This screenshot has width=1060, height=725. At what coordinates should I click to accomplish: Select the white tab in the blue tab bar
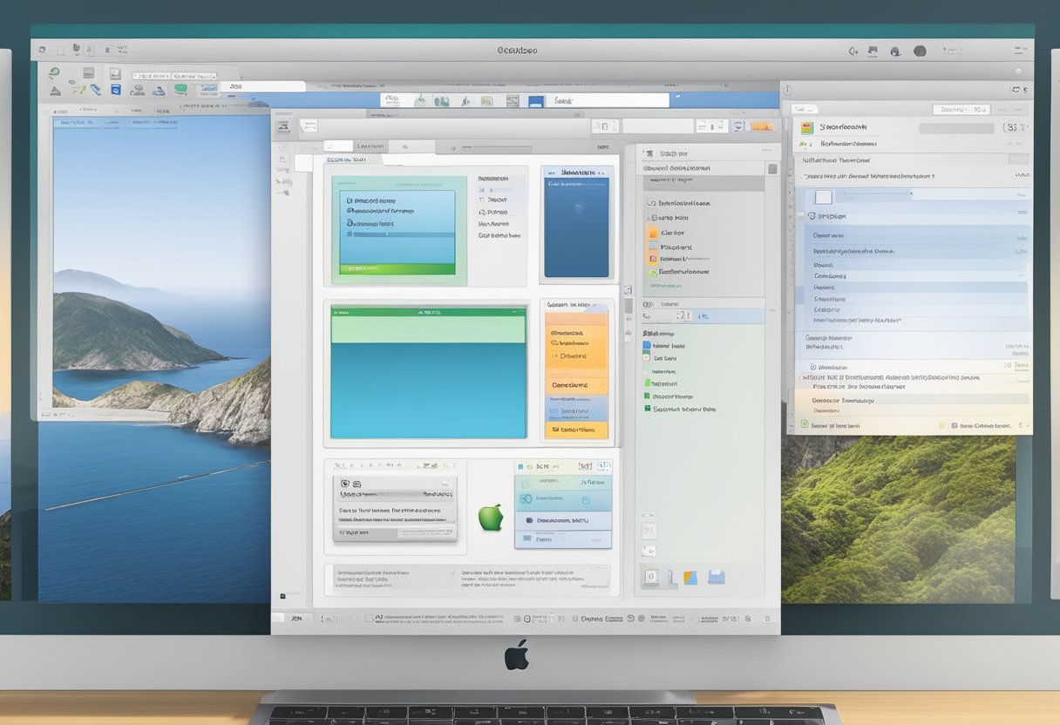[x=563, y=101]
